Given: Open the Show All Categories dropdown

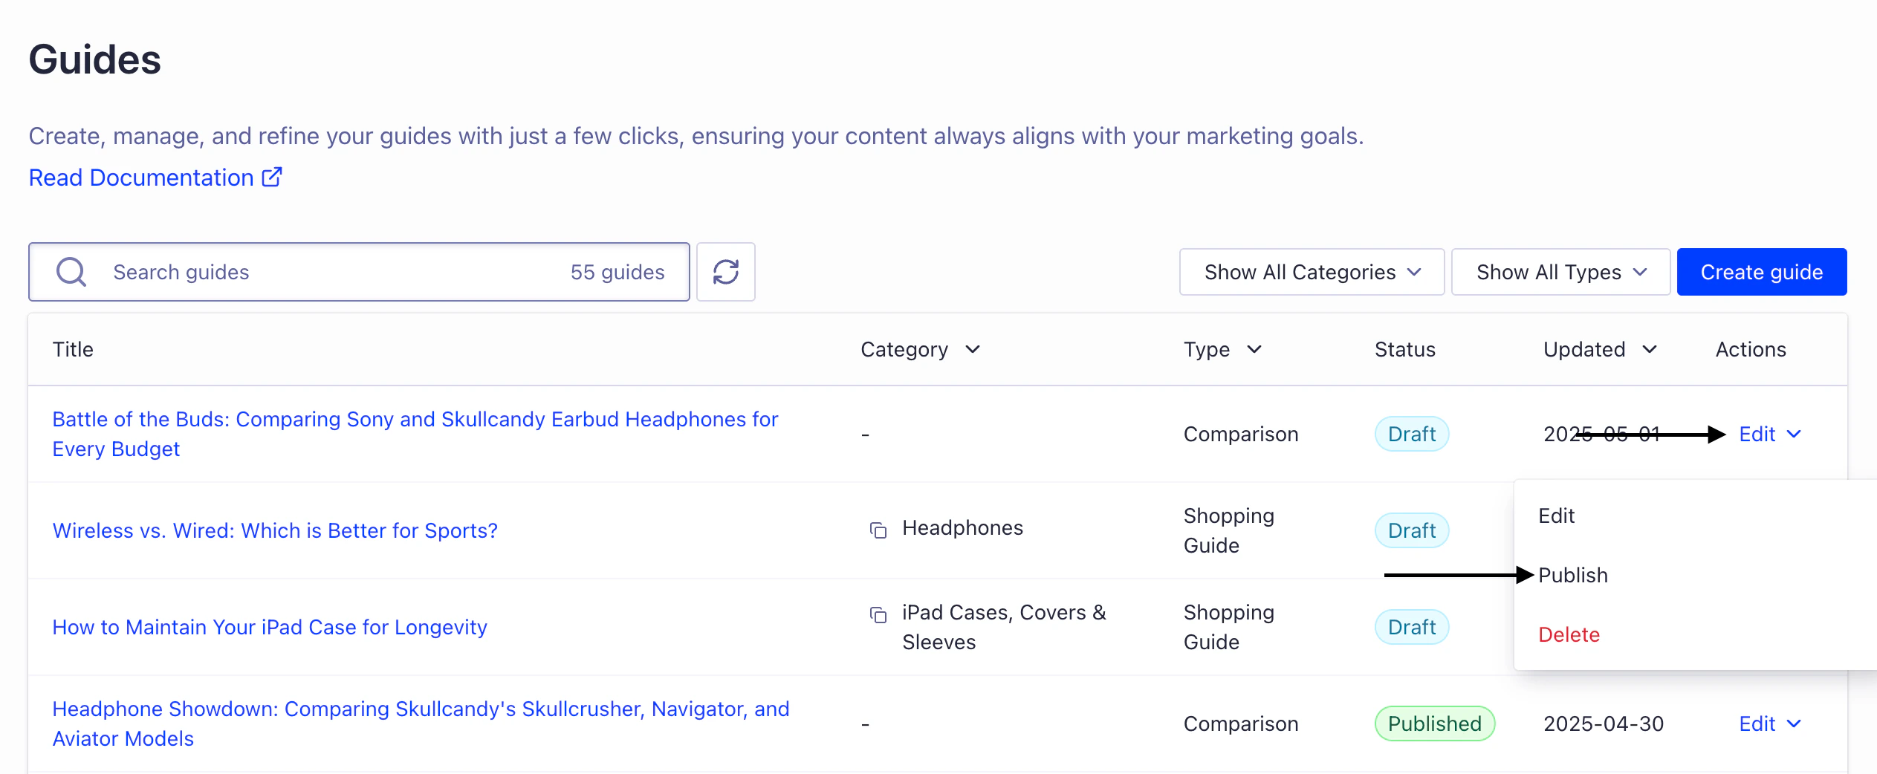Looking at the screenshot, I should (1312, 272).
